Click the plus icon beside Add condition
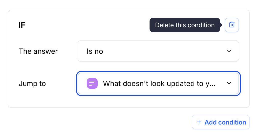 pyautogui.click(x=199, y=122)
